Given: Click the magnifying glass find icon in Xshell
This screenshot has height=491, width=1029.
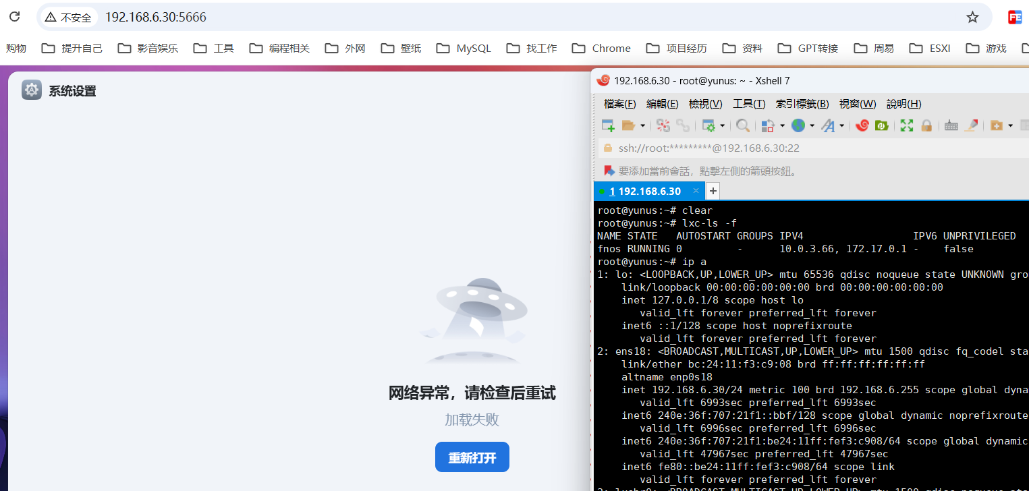Looking at the screenshot, I should tap(743, 125).
